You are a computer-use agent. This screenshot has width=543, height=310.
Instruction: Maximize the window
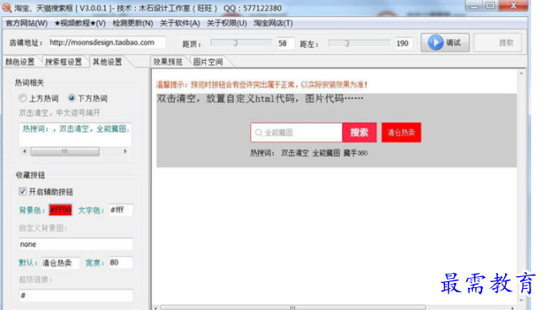(490, 6)
